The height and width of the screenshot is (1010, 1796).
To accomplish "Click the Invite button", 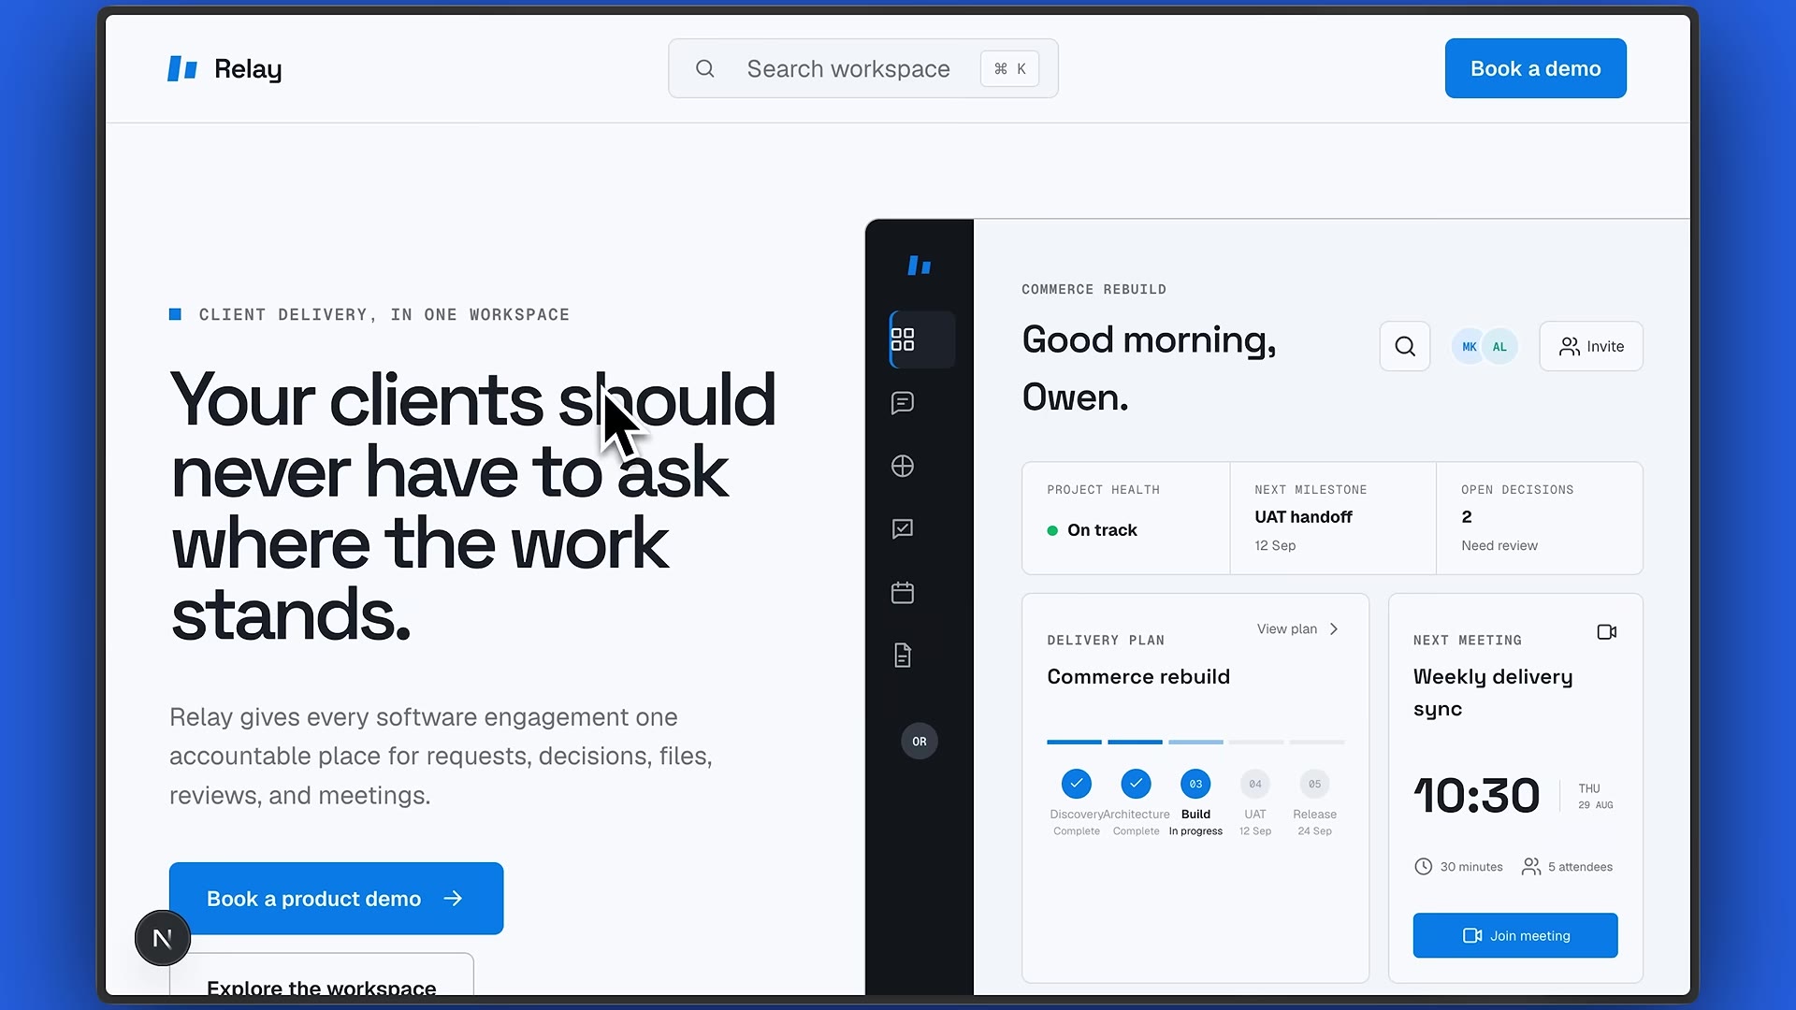I will tap(1591, 346).
